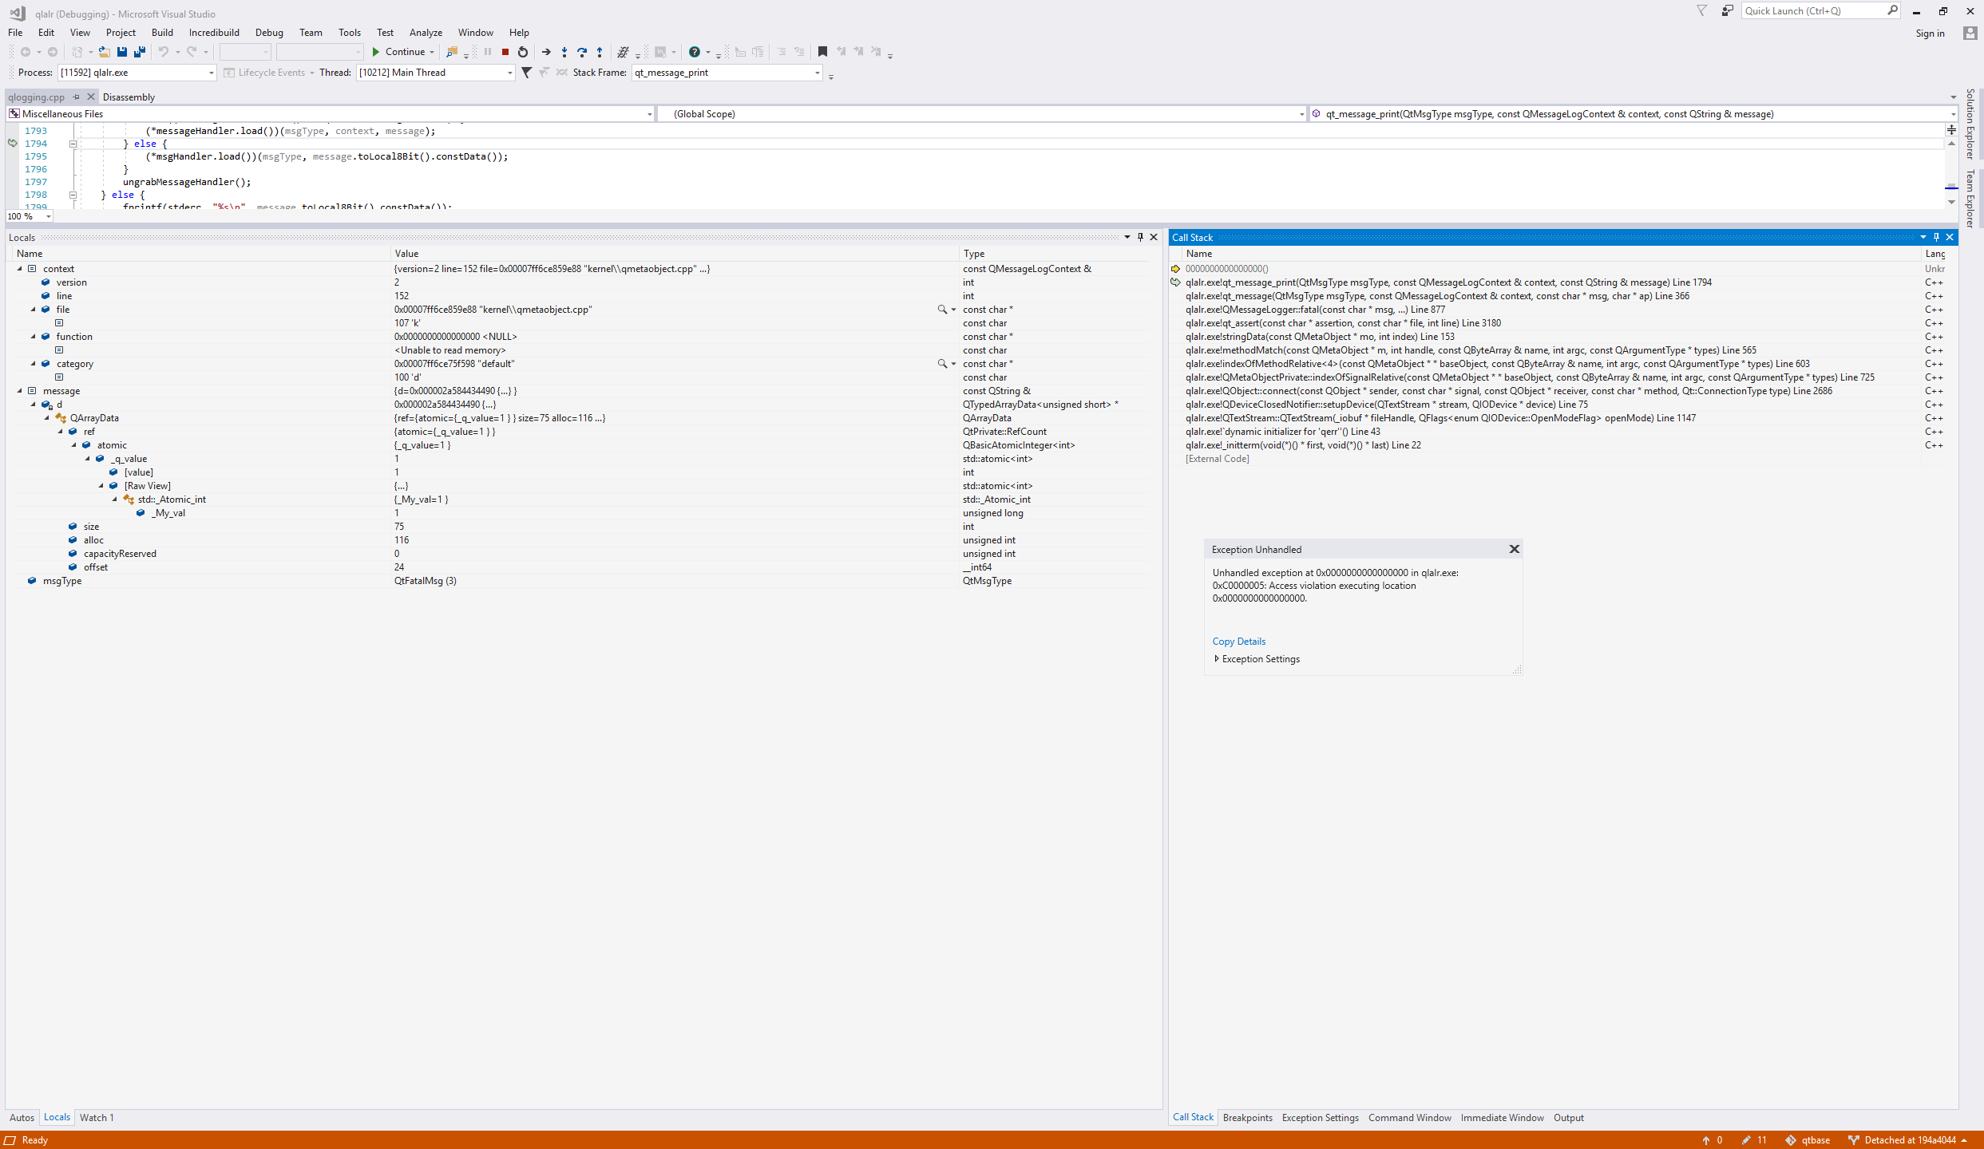
Task: Open the Thread selector dropdown
Action: (x=509, y=73)
